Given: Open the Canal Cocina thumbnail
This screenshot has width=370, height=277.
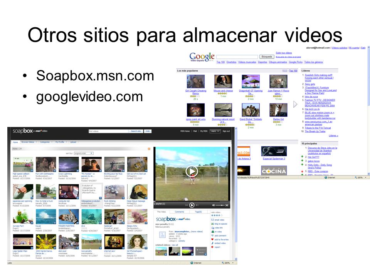Looking at the screenshot, I should point(274,170).
